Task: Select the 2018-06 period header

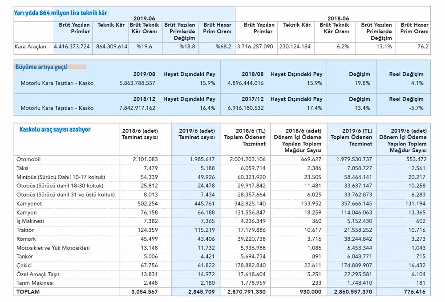Action: coord(338,18)
